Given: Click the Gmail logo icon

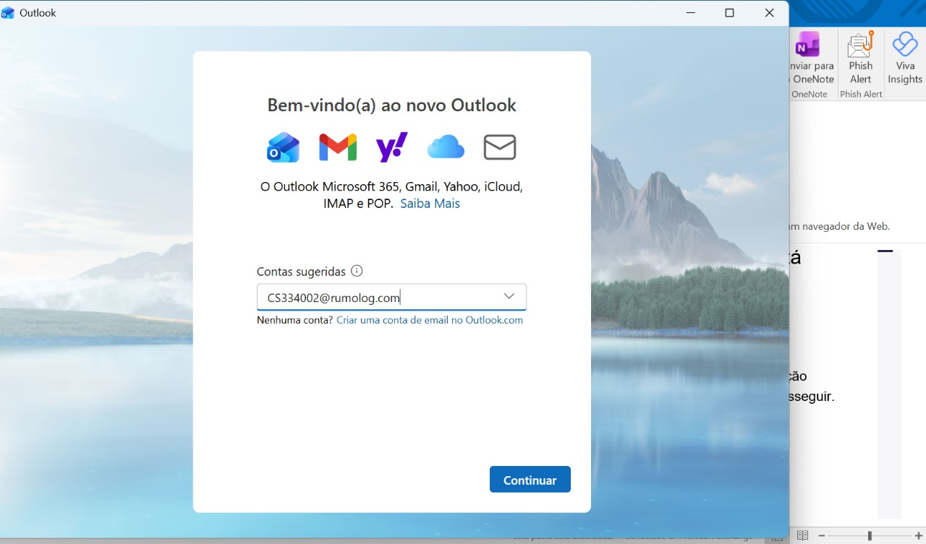Looking at the screenshot, I should 338,147.
